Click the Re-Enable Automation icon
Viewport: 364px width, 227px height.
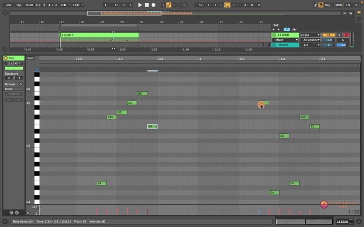(174, 5)
